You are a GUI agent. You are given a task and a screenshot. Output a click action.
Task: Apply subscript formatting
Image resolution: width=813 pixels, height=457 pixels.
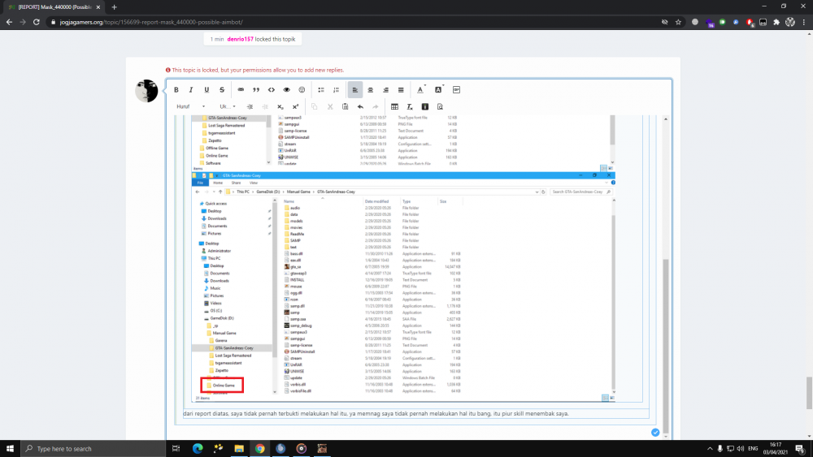point(280,106)
